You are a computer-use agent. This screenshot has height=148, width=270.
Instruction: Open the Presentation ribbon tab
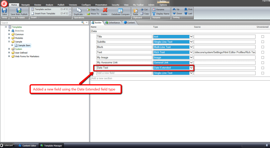pyautogui.click(x=101, y=5)
